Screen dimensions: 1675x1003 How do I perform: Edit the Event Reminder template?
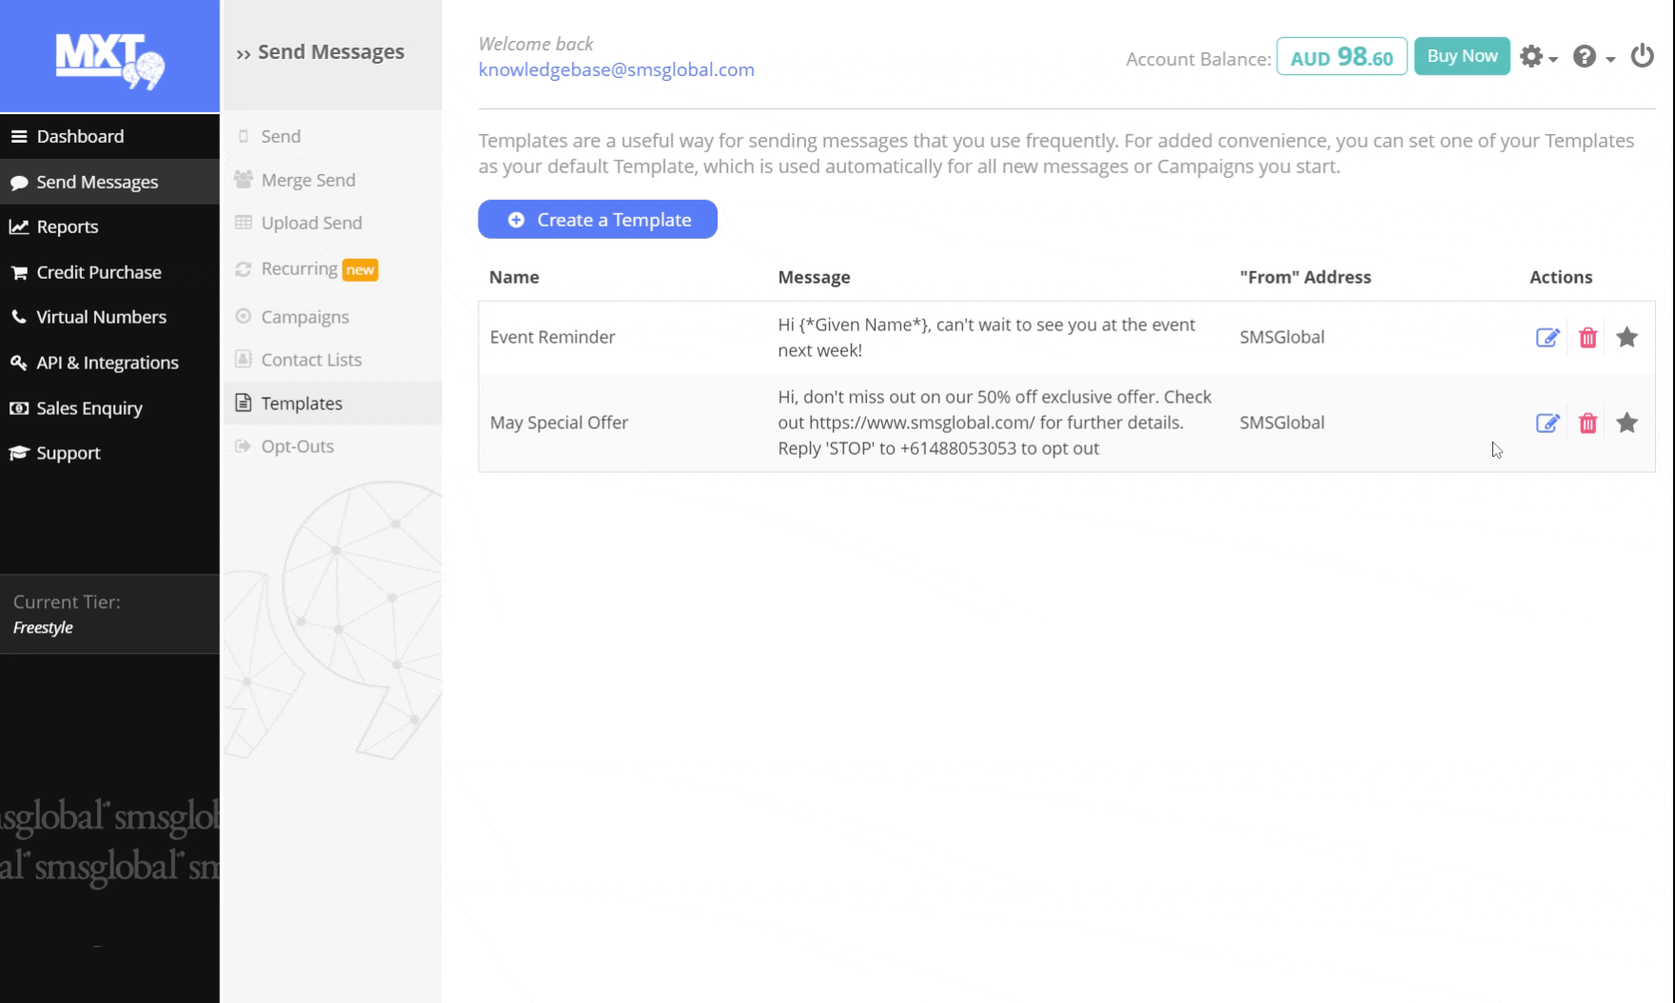(1547, 338)
